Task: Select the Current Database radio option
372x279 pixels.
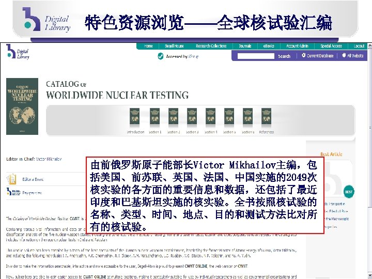Action: pyautogui.click(x=303, y=55)
